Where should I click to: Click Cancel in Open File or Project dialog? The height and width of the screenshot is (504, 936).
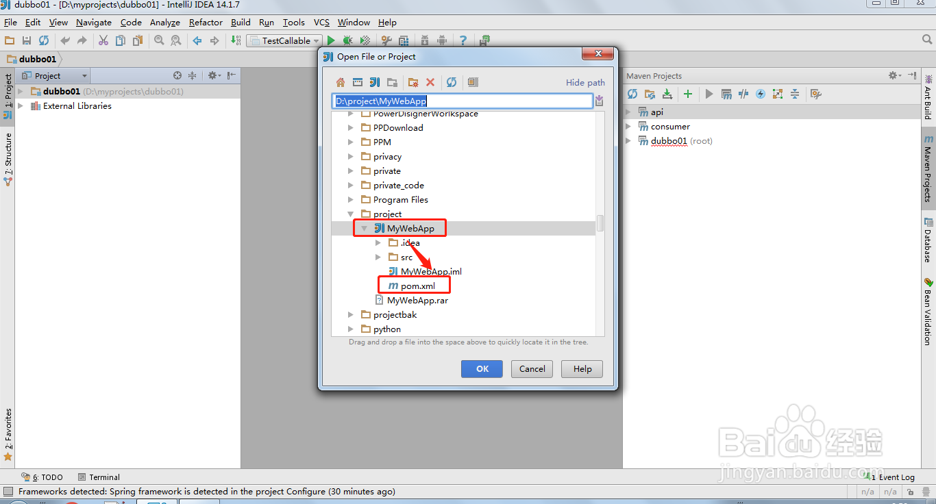click(x=532, y=368)
